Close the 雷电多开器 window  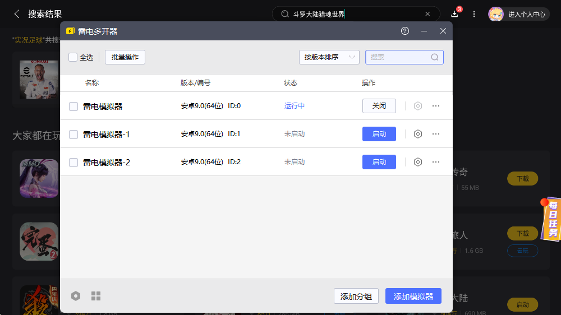pyautogui.click(x=443, y=31)
